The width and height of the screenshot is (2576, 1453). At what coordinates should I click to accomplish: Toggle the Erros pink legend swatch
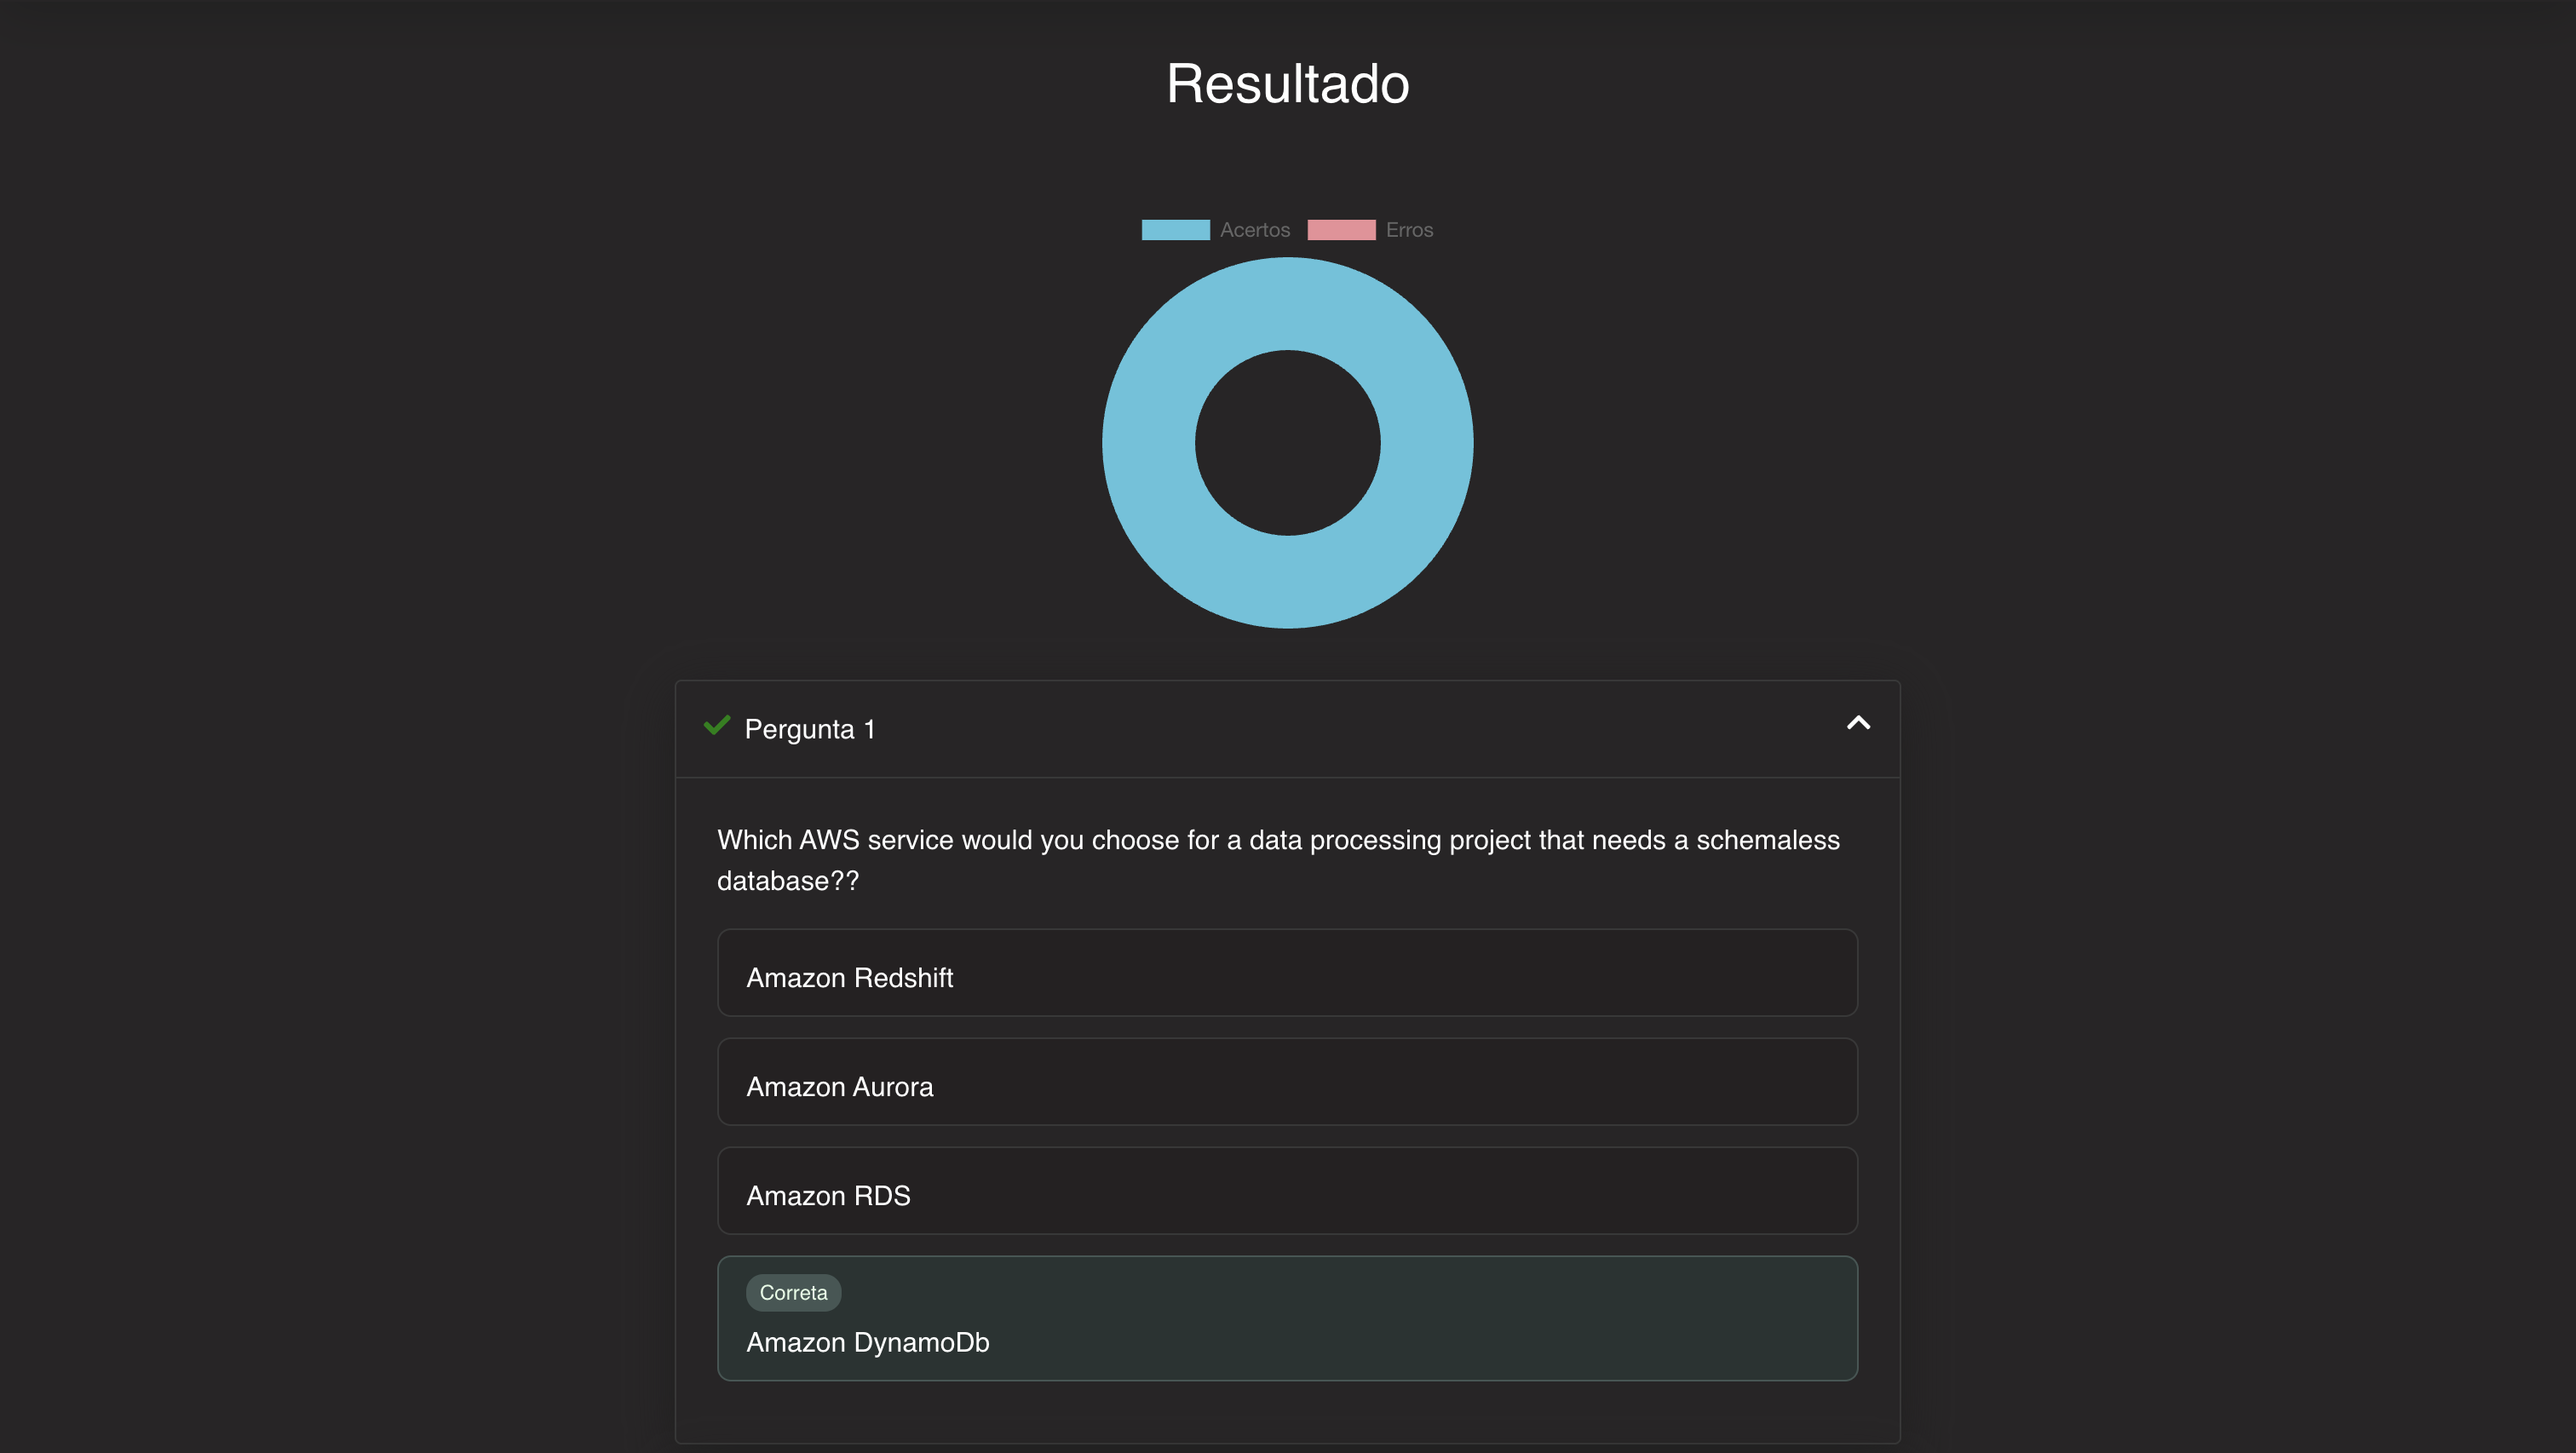coord(1341,230)
